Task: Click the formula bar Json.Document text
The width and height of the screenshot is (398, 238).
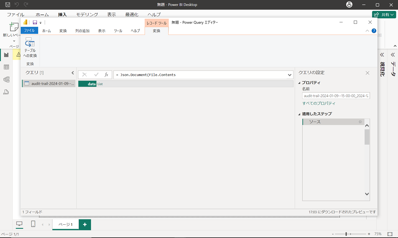Action: pyautogui.click(x=146, y=75)
